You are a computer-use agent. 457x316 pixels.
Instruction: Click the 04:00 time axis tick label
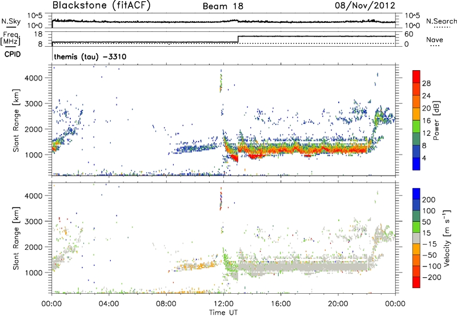(x=109, y=304)
